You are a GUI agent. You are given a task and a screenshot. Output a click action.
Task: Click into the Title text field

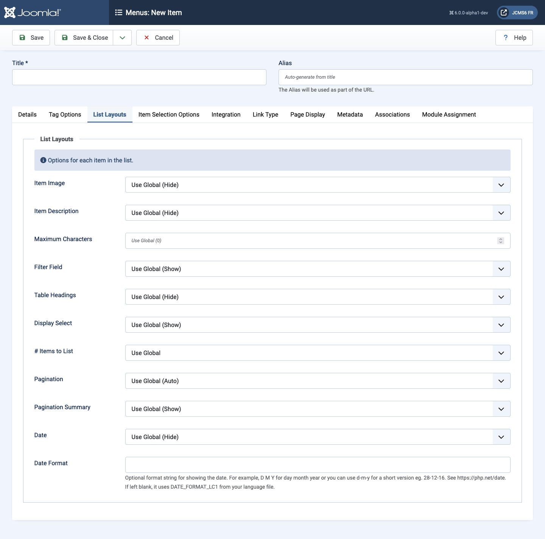click(x=139, y=77)
